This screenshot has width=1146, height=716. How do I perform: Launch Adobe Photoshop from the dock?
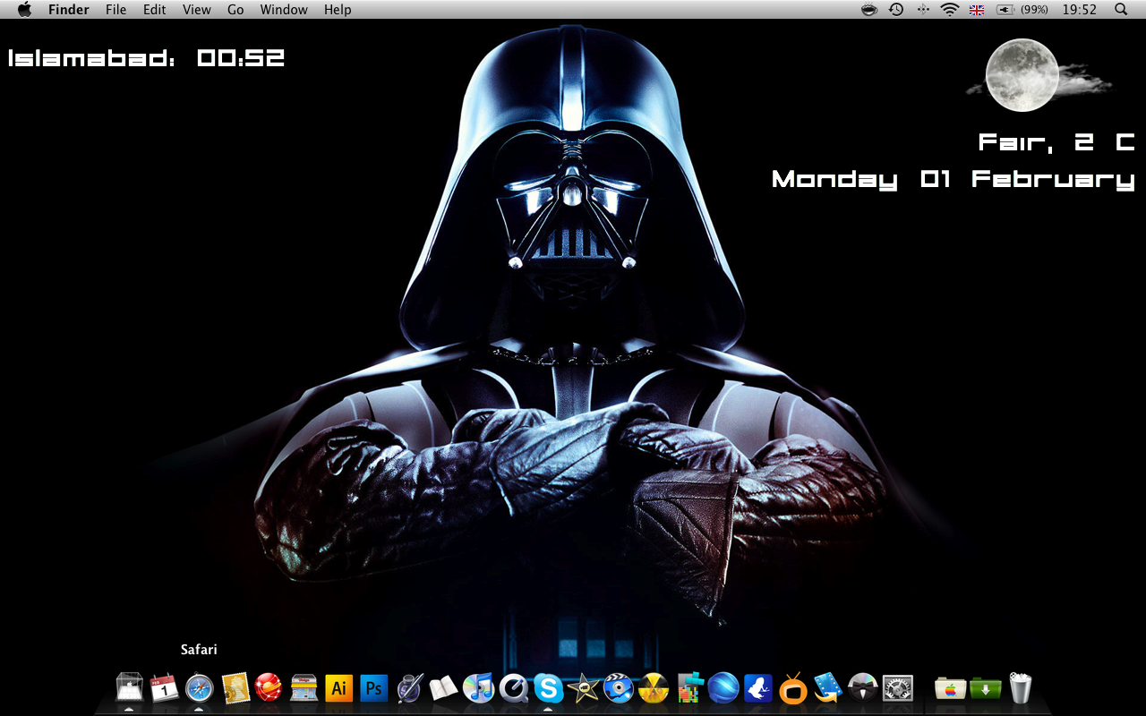point(374,687)
